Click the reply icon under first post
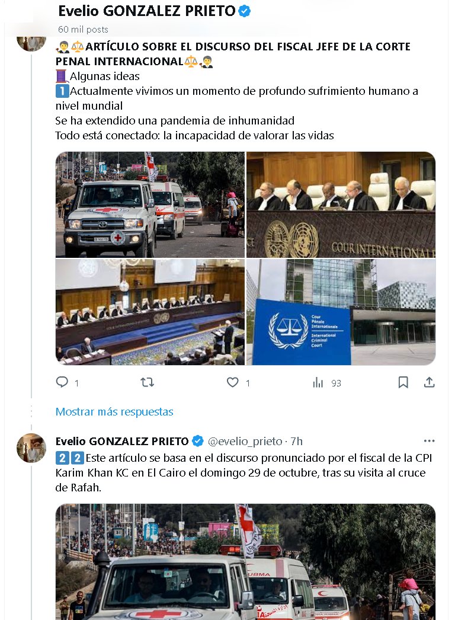 point(62,382)
